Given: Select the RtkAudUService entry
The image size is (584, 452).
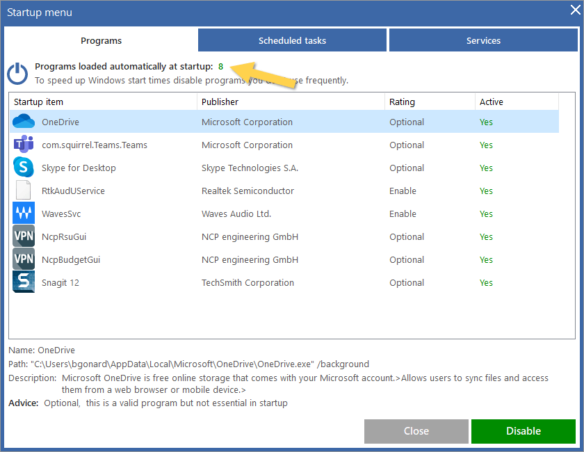Looking at the screenshot, I should 73,191.
